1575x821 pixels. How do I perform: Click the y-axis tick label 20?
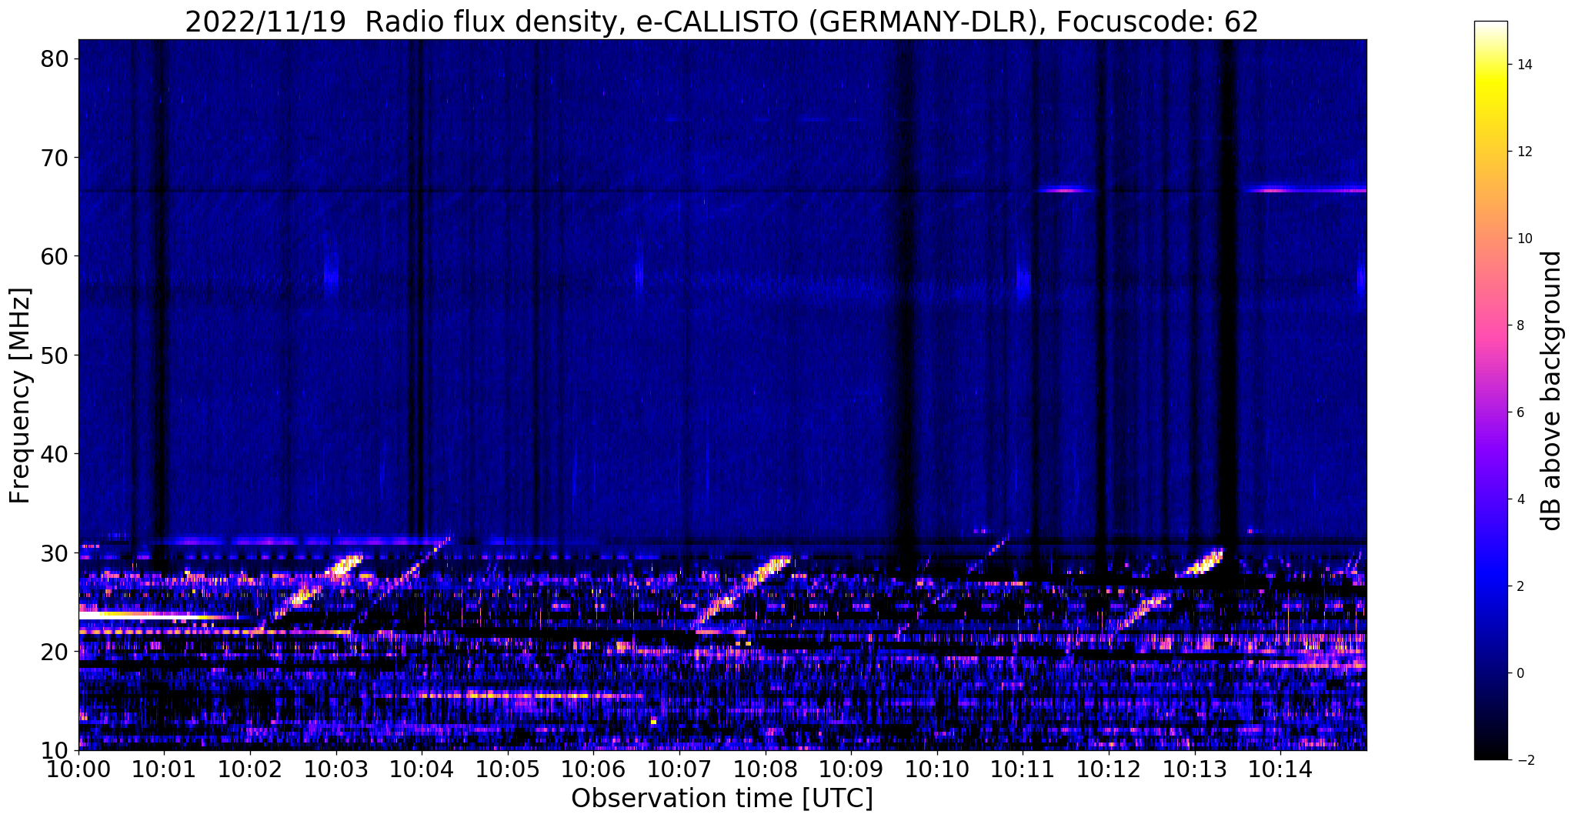click(56, 652)
